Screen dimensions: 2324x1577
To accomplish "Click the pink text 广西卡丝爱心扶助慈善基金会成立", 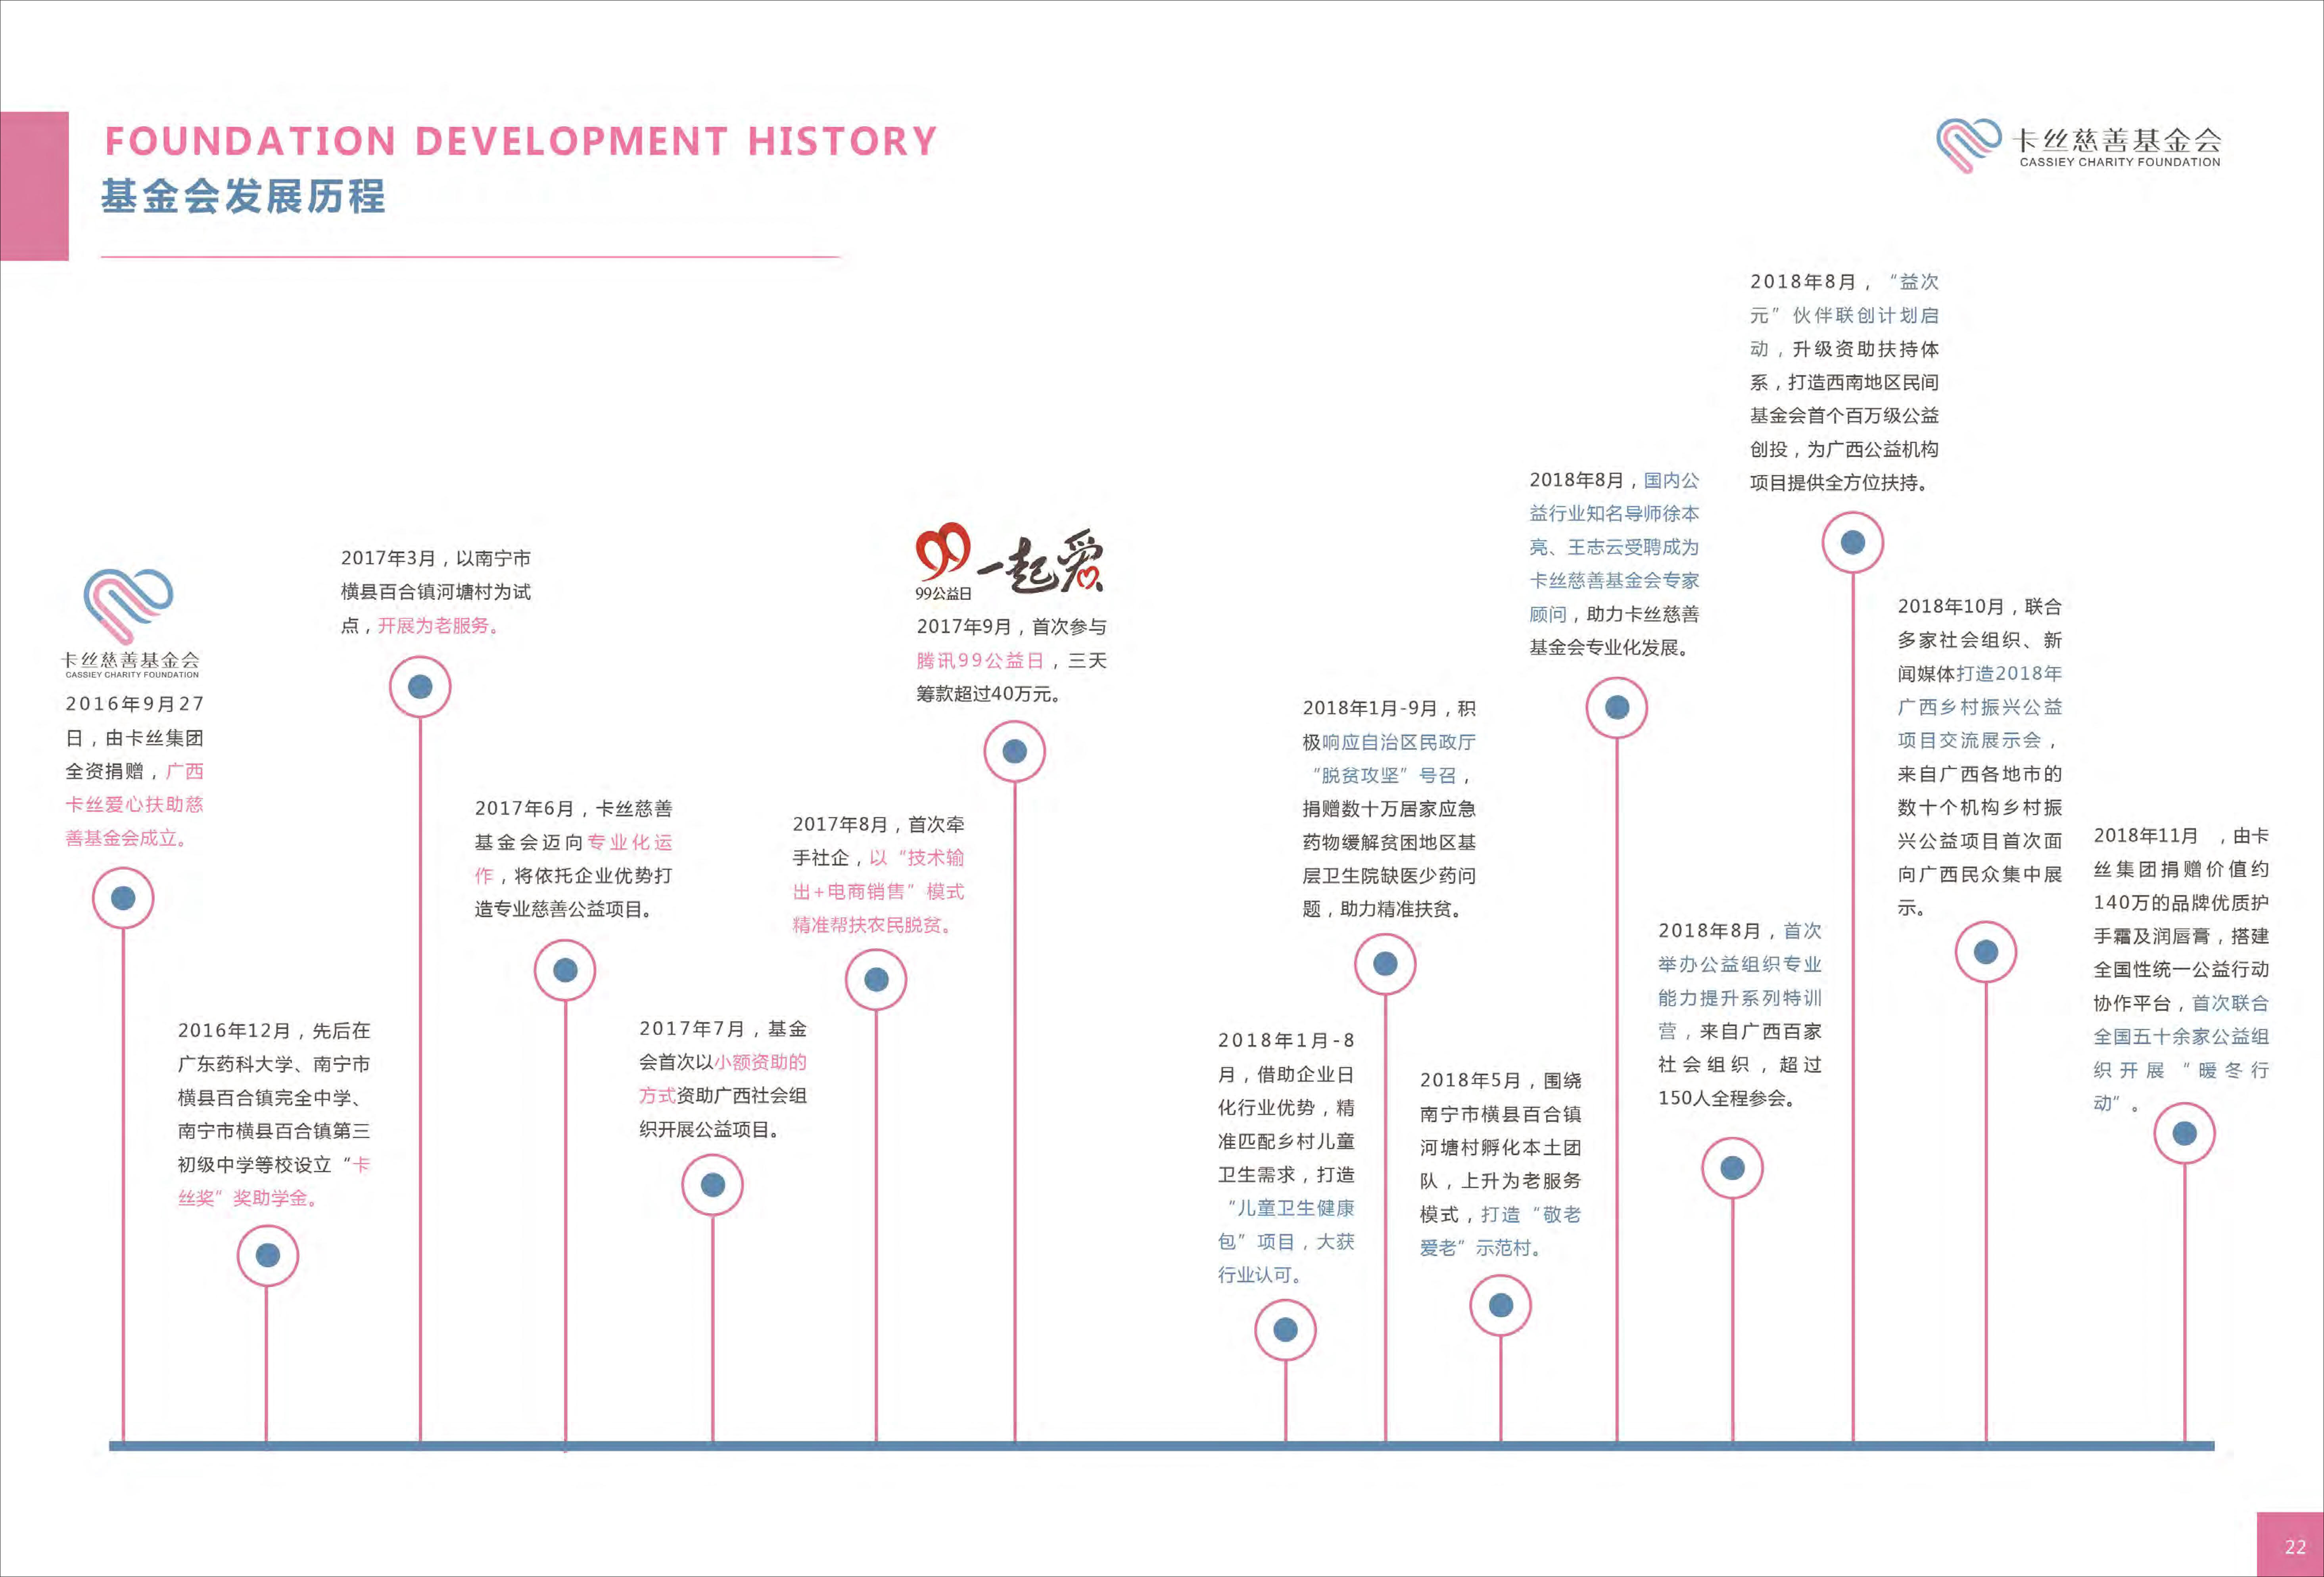I will tap(134, 805).
